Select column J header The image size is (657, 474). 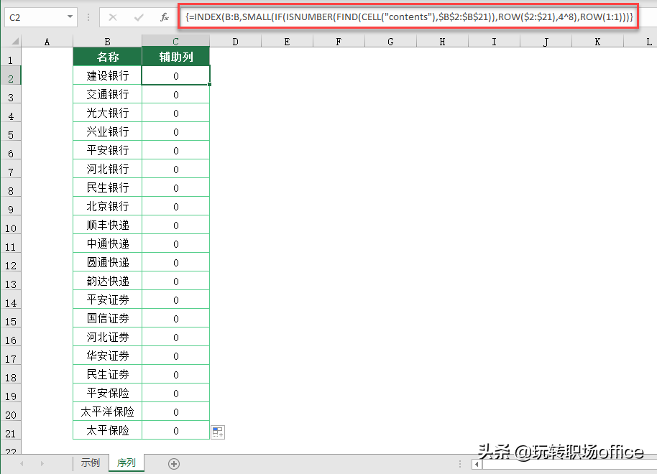click(546, 42)
